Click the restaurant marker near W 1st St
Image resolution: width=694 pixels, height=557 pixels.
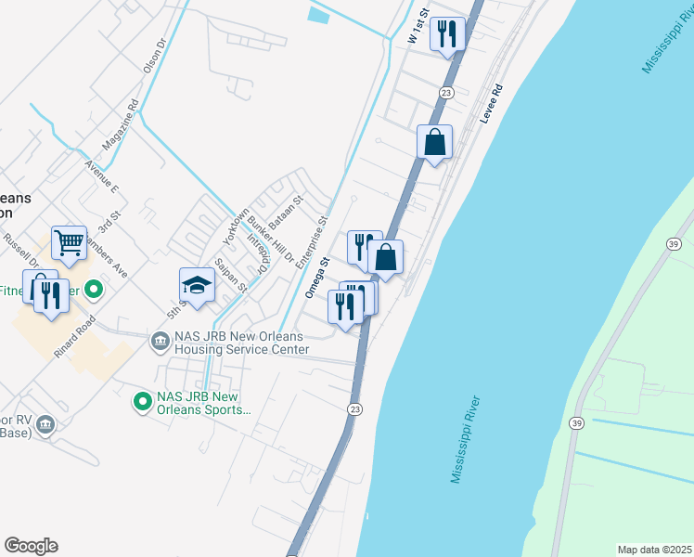(x=447, y=34)
